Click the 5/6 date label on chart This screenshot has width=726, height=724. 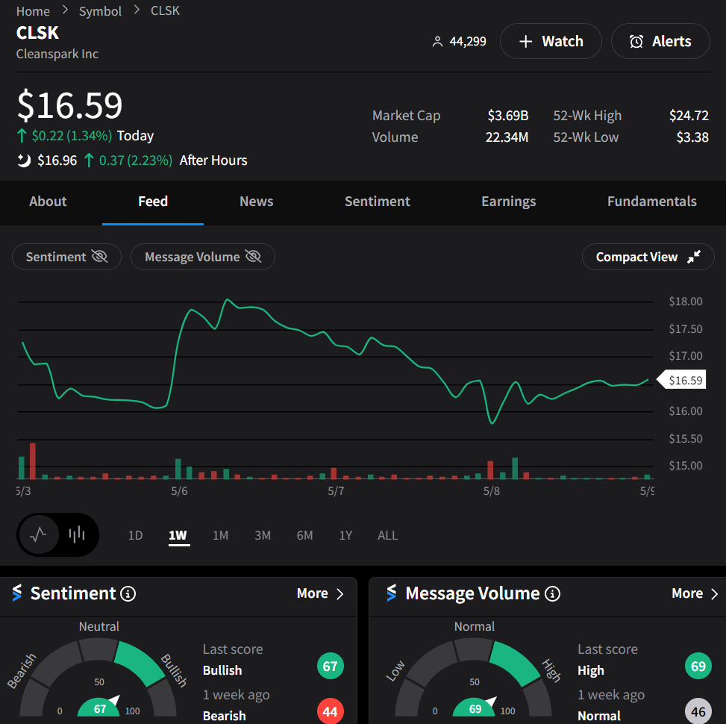click(x=179, y=491)
